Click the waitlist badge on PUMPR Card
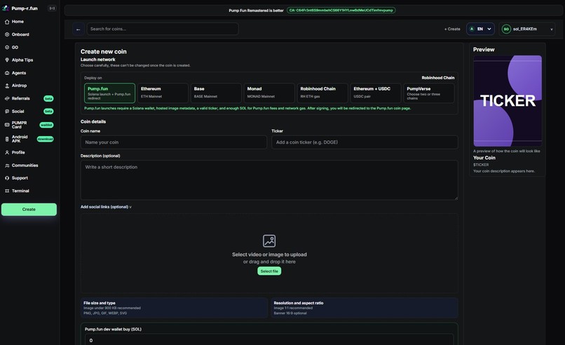The height and width of the screenshot is (345, 565). [x=46, y=125]
